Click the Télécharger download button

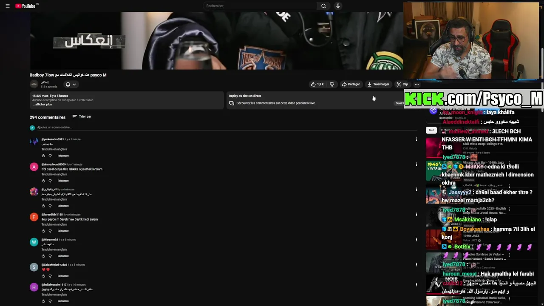pos(378,84)
